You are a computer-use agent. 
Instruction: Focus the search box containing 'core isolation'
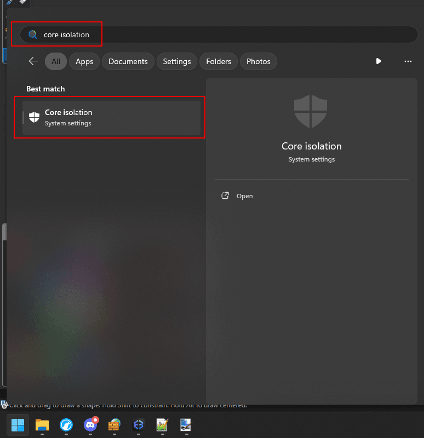click(219, 34)
